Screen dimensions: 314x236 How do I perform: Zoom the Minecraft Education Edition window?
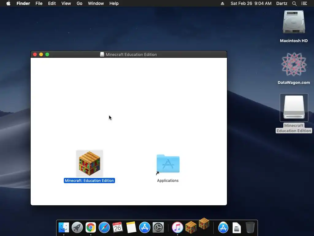[47, 54]
